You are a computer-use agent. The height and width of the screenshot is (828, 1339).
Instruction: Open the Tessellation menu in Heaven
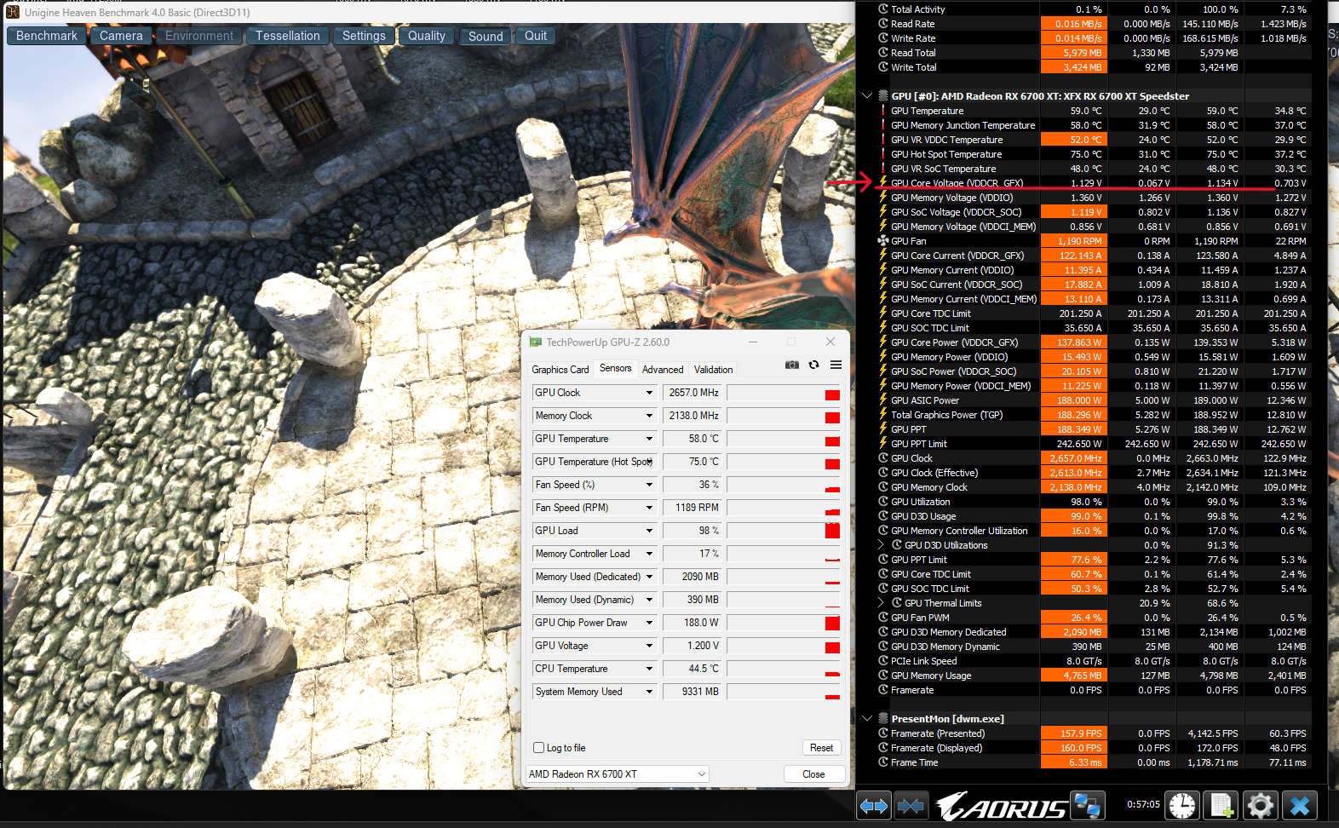point(287,36)
